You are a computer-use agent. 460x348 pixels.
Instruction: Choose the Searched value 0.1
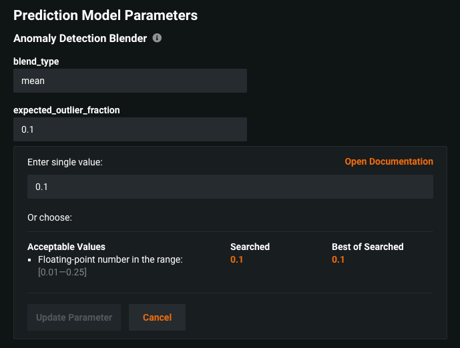pyautogui.click(x=237, y=259)
